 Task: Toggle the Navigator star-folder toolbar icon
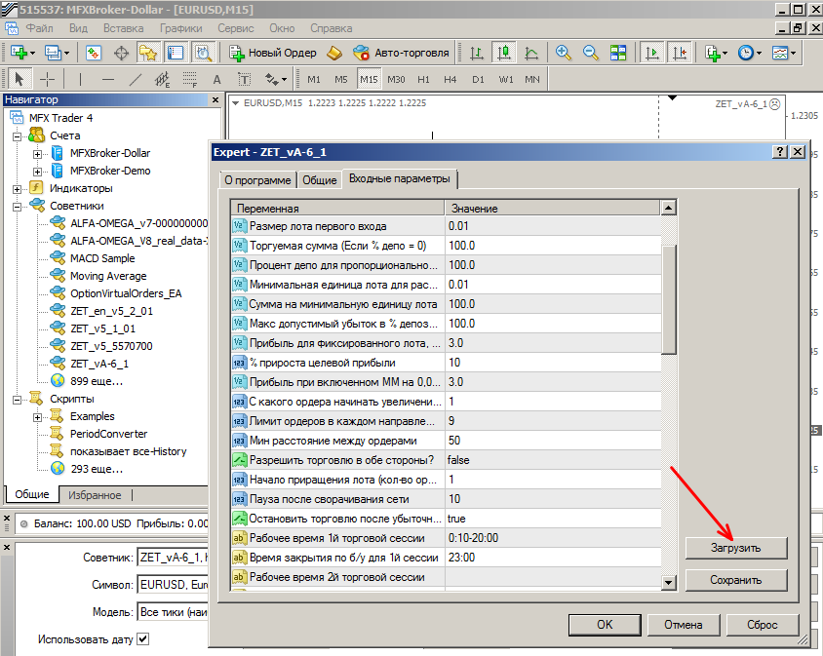tap(148, 53)
